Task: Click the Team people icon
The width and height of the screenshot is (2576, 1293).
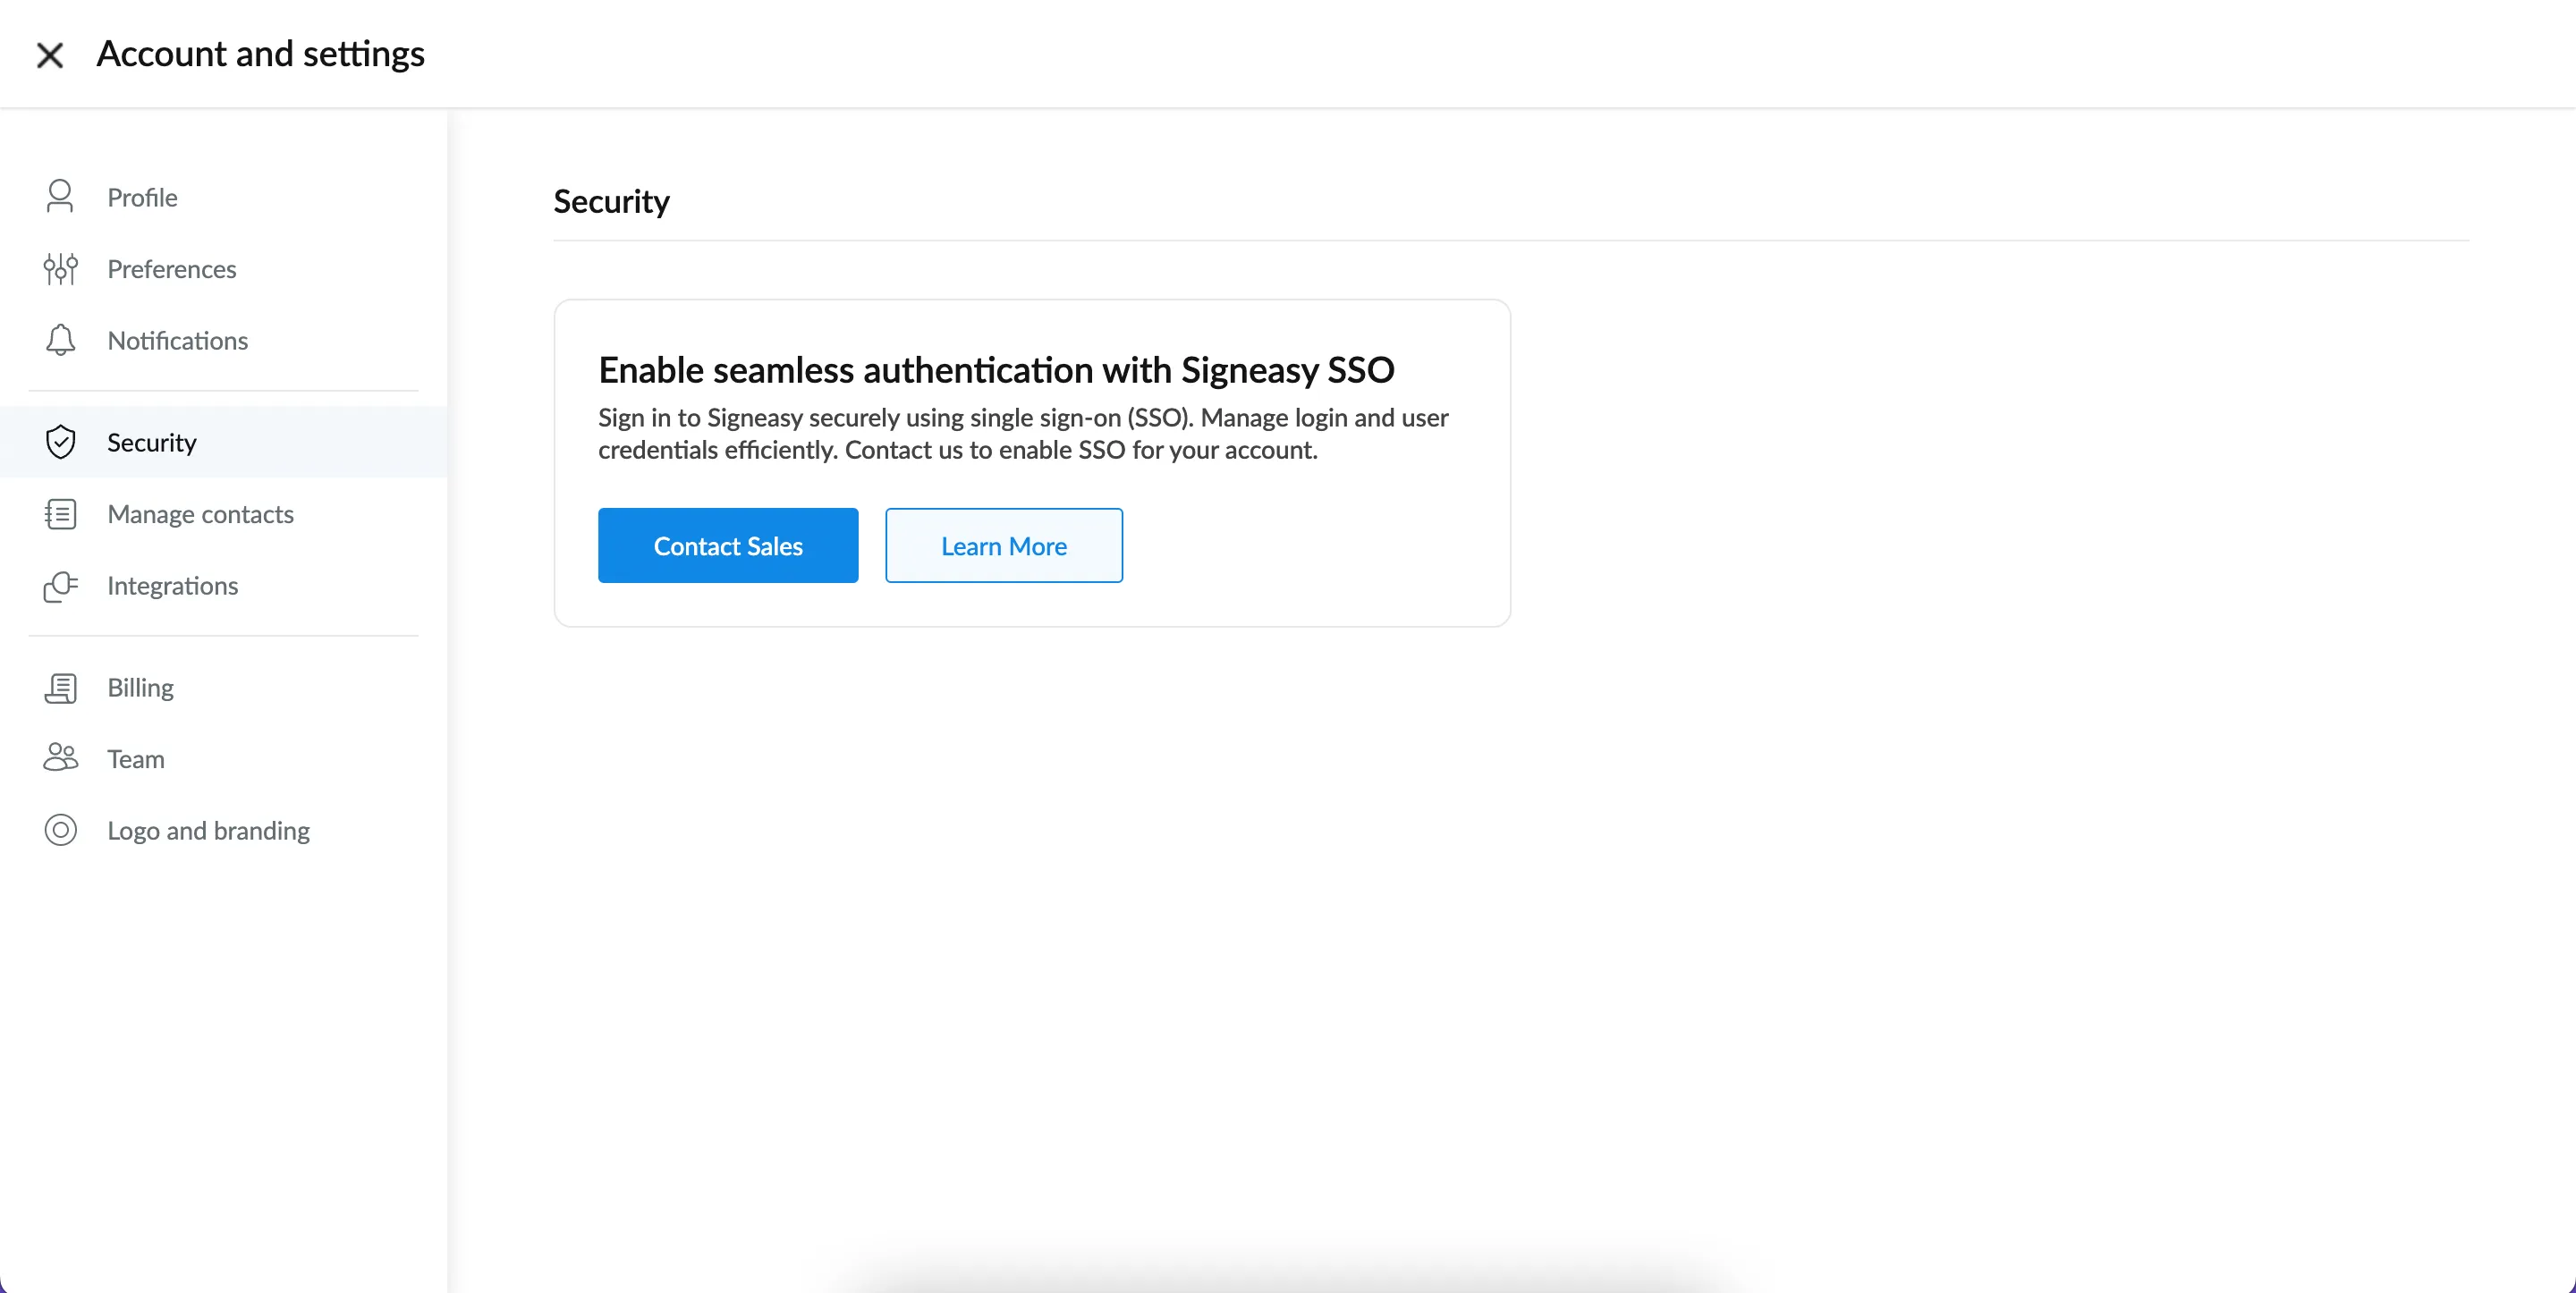Action: [60, 758]
